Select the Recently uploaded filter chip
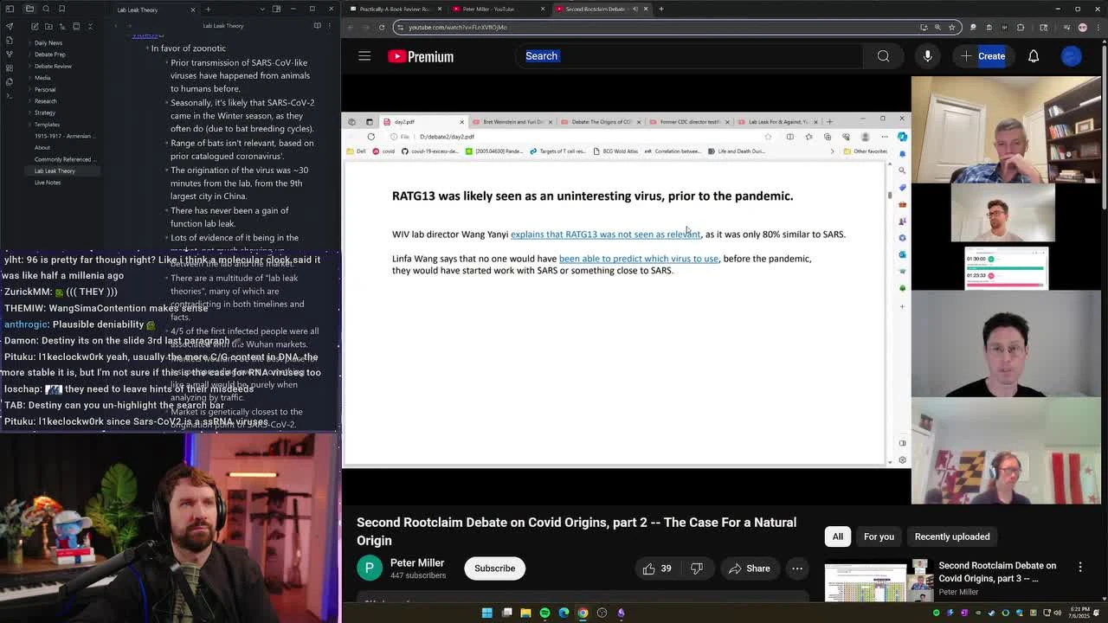The image size is (1108, 623). pyautogui.click(x=952, y=536)
